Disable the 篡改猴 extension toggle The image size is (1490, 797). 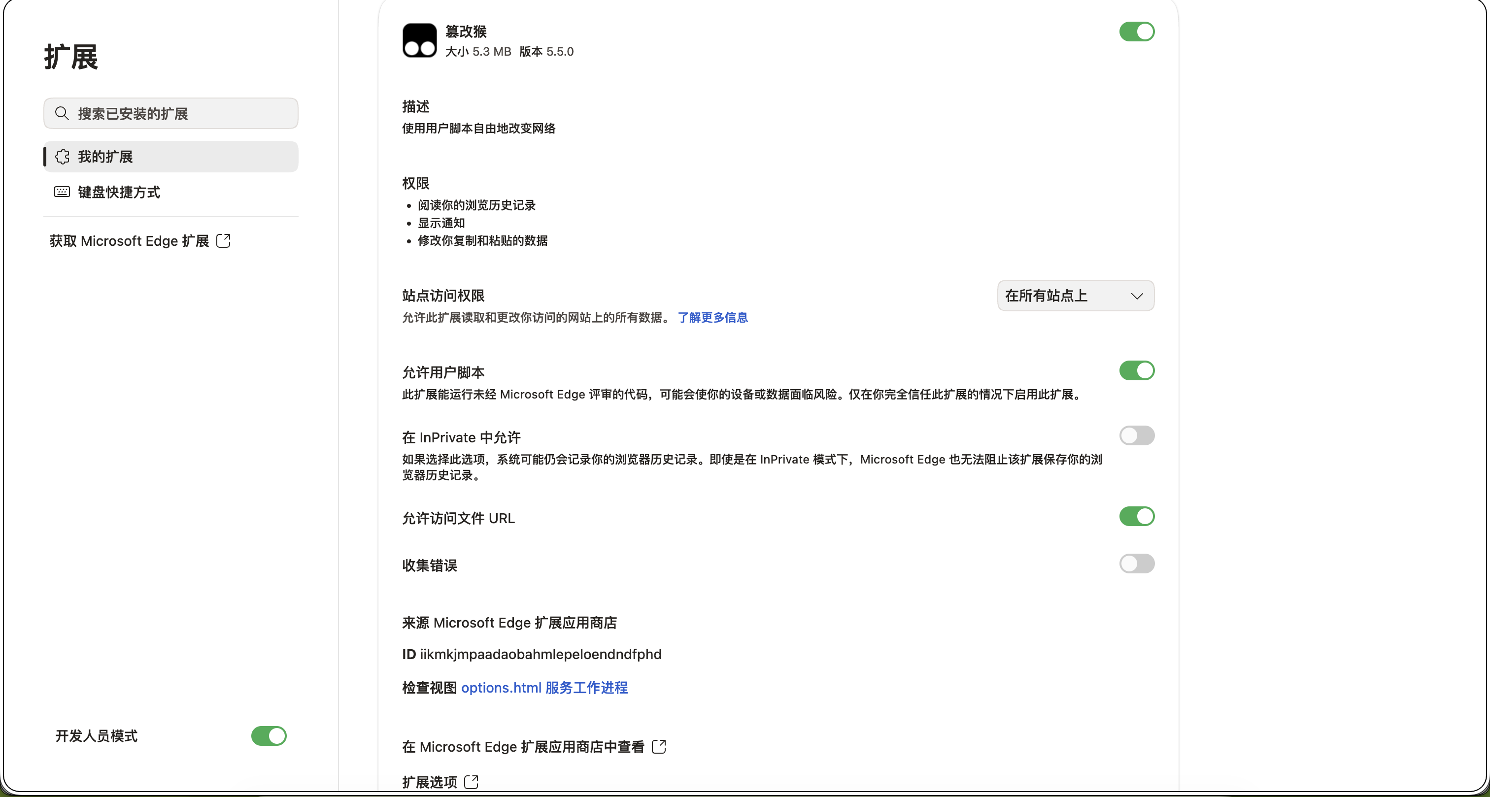click(1137, 32)
